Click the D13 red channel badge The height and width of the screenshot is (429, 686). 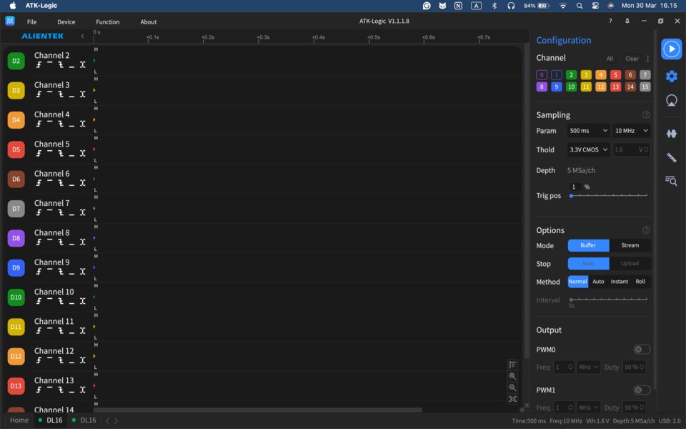(x=16, y=386)
